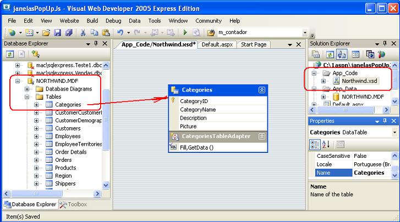
Task: Expand the Customers table node
Action: [x=36, y=128]
